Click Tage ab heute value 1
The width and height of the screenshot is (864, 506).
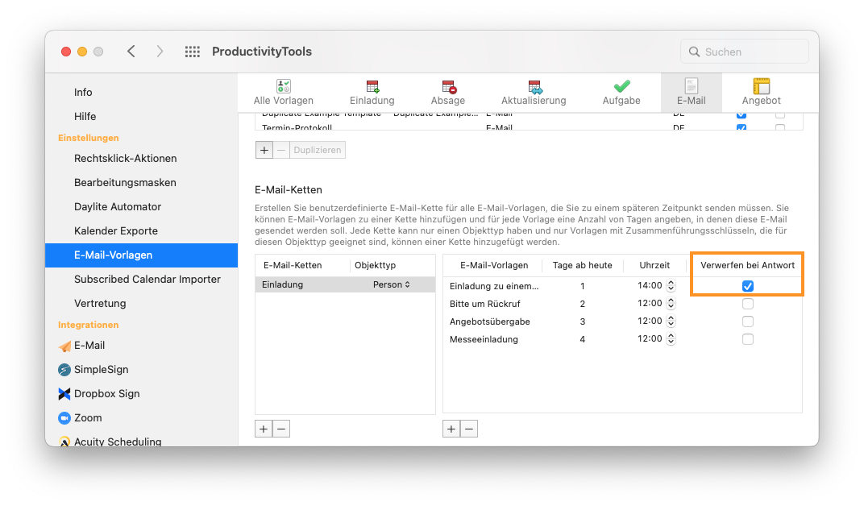point(583,286)
